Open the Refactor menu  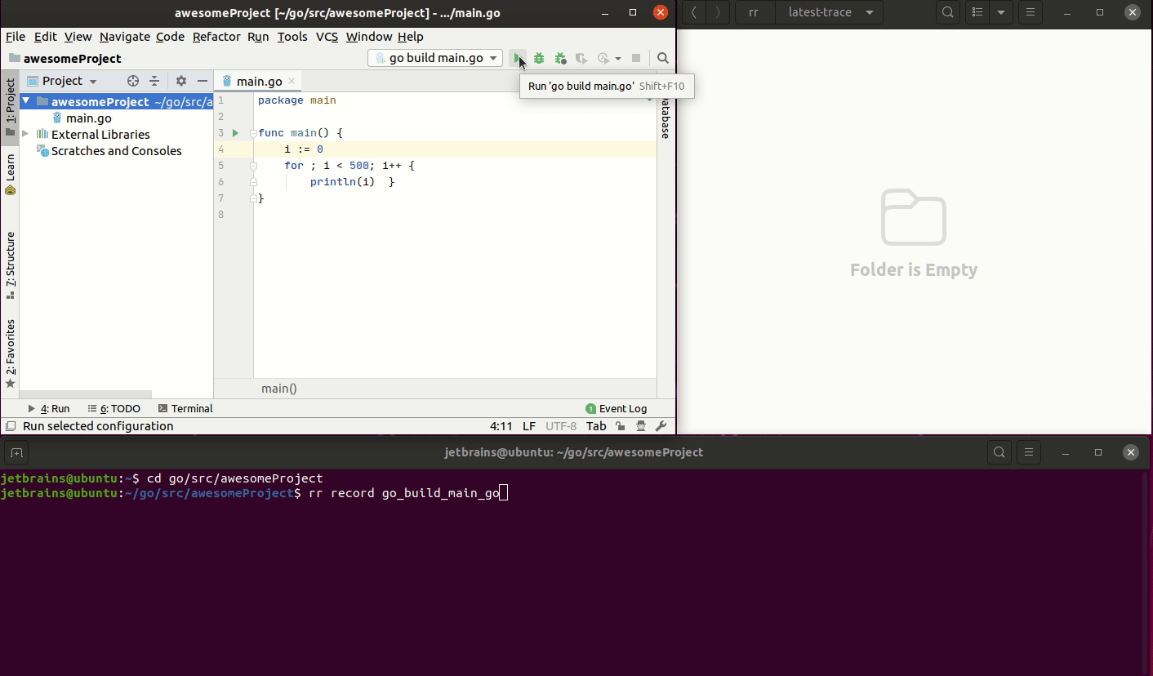tap(216, 37)
